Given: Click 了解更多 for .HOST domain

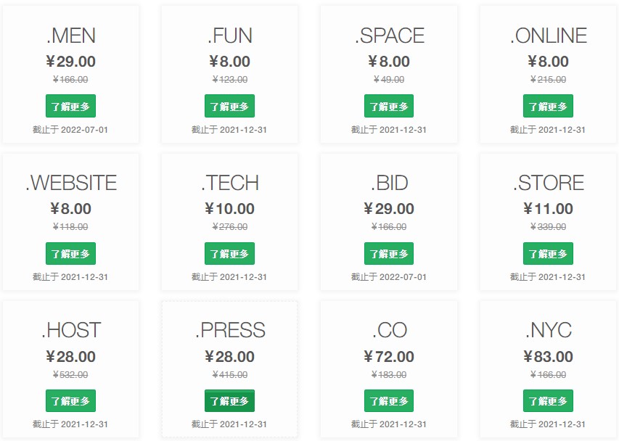Looking at the screenshot, I should click(x=70, y=401).
